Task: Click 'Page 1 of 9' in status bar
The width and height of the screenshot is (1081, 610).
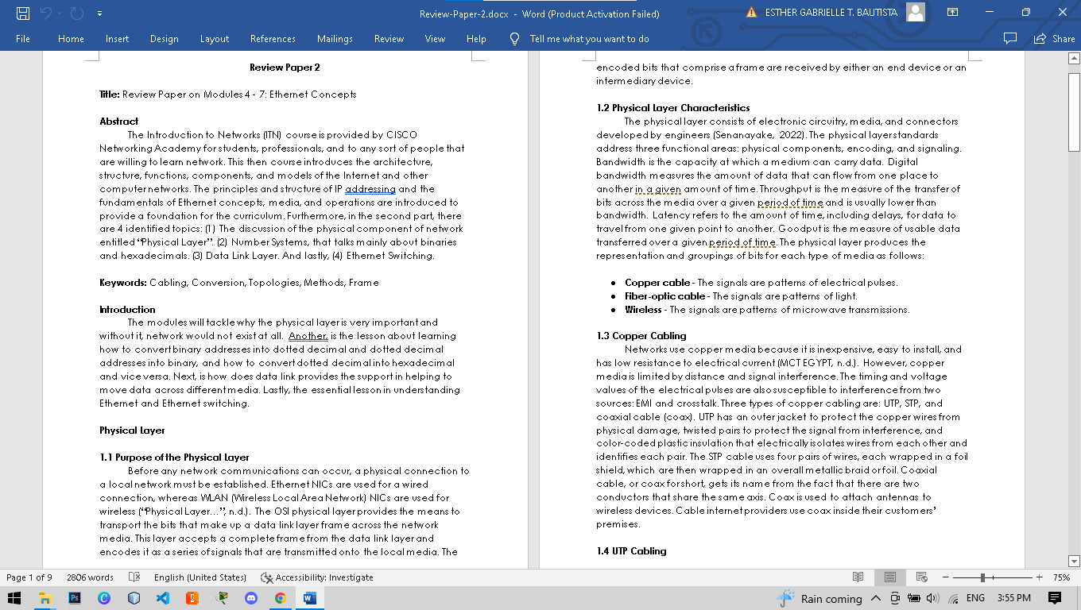Action: tap(29, 577)
